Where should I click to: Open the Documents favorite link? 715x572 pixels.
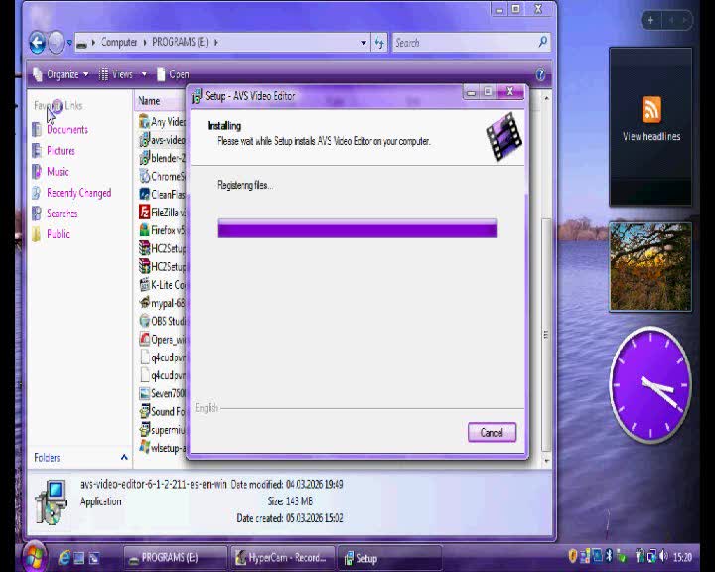click(x=67, y=130)
